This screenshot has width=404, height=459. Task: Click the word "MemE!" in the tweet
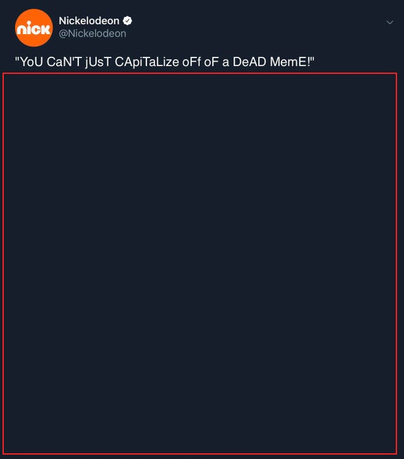(x=290, y=62)
